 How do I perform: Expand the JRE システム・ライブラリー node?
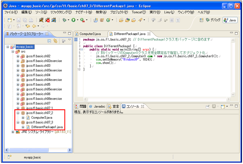tap(13, 132)
